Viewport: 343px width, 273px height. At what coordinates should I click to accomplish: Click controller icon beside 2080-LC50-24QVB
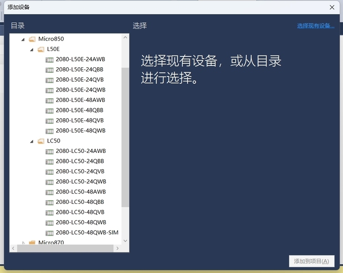point(49,172)
